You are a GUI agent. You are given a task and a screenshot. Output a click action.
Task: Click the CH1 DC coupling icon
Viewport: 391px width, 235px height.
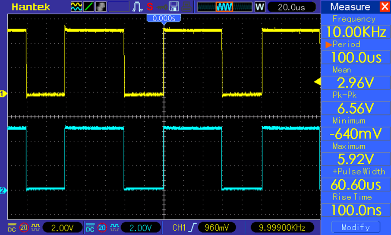coord(12,228)
